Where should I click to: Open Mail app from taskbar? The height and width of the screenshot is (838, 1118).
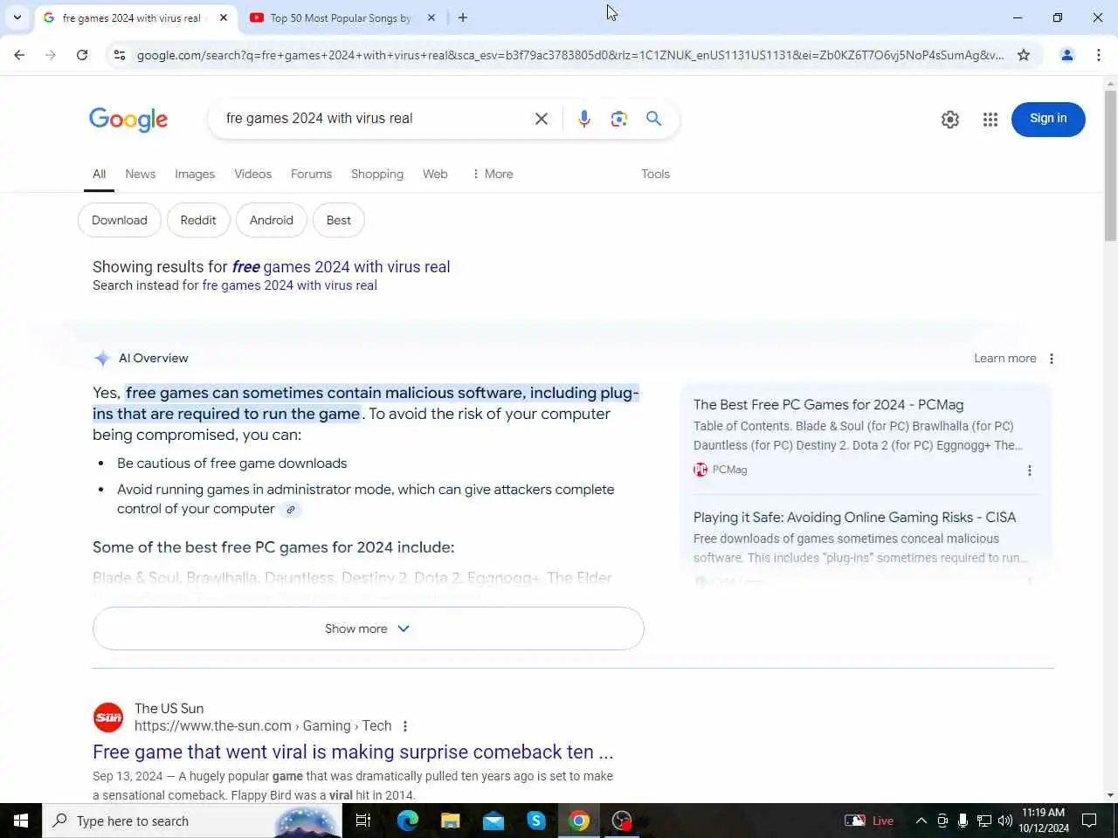pyautogui.click(x=493, y=821)
